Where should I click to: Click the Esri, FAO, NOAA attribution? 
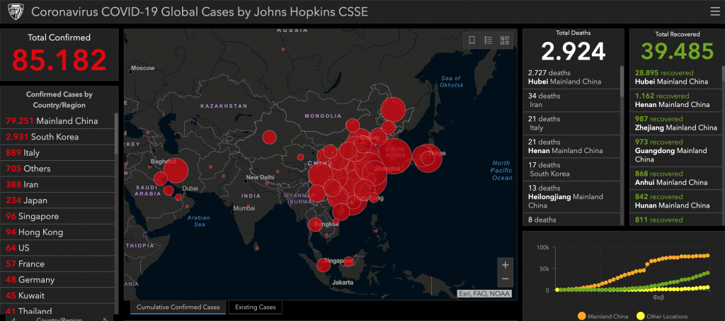[x=484, y=293]
